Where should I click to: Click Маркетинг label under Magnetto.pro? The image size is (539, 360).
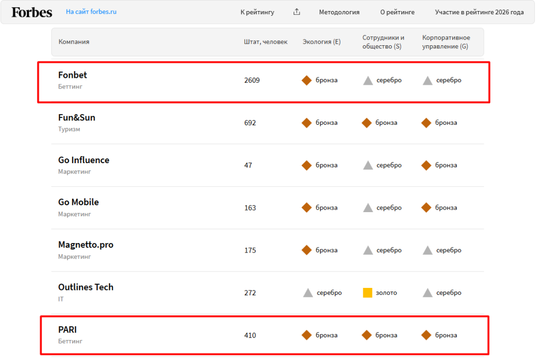click(74, 256)
